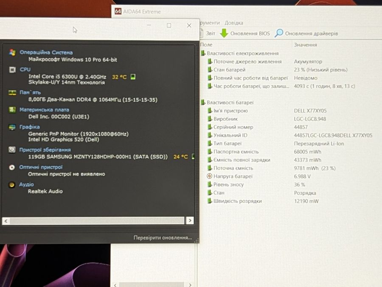Click icon beside Тип батареї row
Viewport: 382px width, 287px height.
(x=210, y=143)
